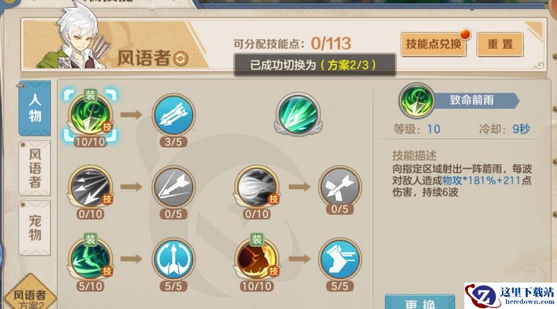Select the grey ribbon-arrow passive skill 0/5
This screenshot has width=557, height=309.
click(x=340, y=187)
